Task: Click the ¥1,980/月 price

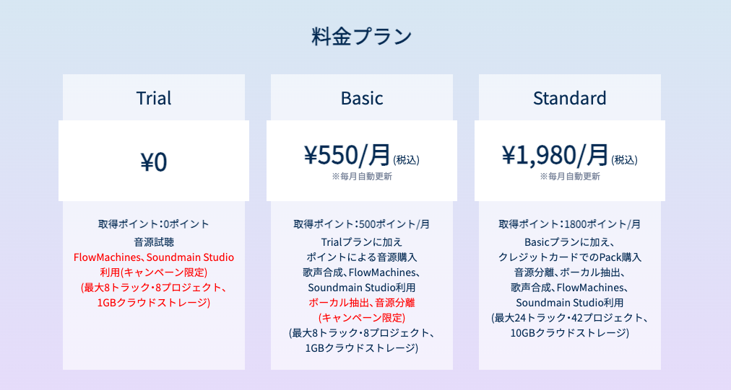Action: pyautogui.click(x=555, y=154)
